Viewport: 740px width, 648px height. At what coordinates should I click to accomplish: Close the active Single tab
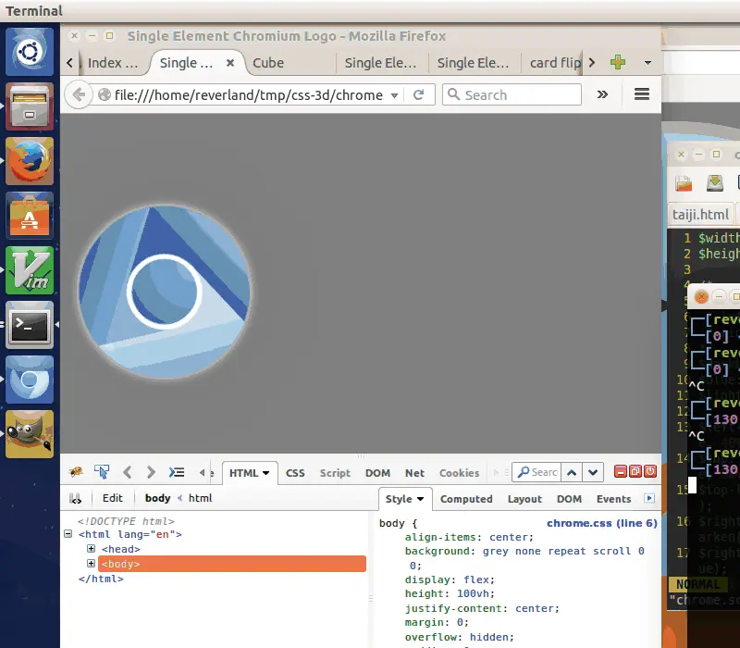pyautogui.click(x=230, y=63)
